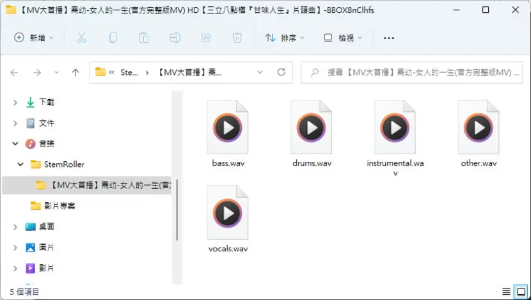Click the Rename icon in toolbar

[x=175, y=38]
